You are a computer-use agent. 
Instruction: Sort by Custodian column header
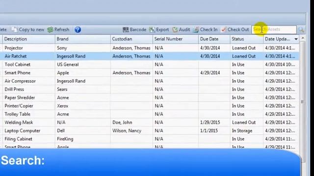click(131, 39)
